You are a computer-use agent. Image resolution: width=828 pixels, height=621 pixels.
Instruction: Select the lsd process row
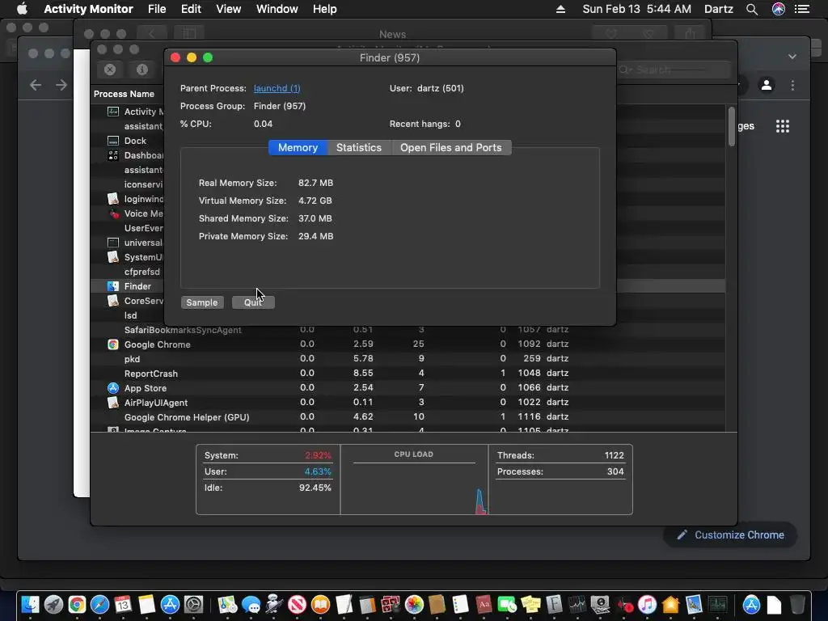[129, 315]
